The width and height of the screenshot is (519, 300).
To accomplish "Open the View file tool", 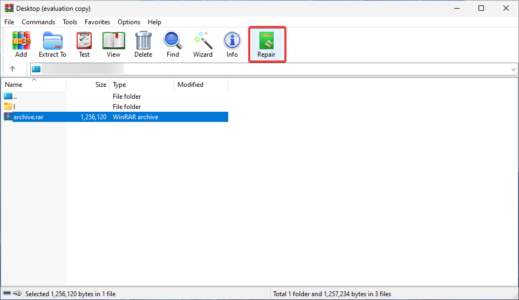I will point(113,44).
